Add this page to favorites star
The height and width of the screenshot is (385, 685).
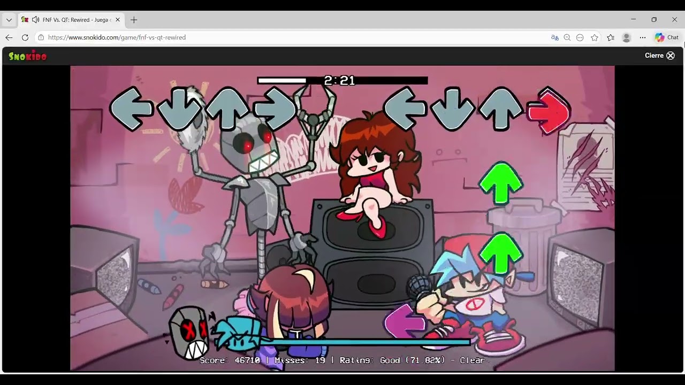[595, 37]
